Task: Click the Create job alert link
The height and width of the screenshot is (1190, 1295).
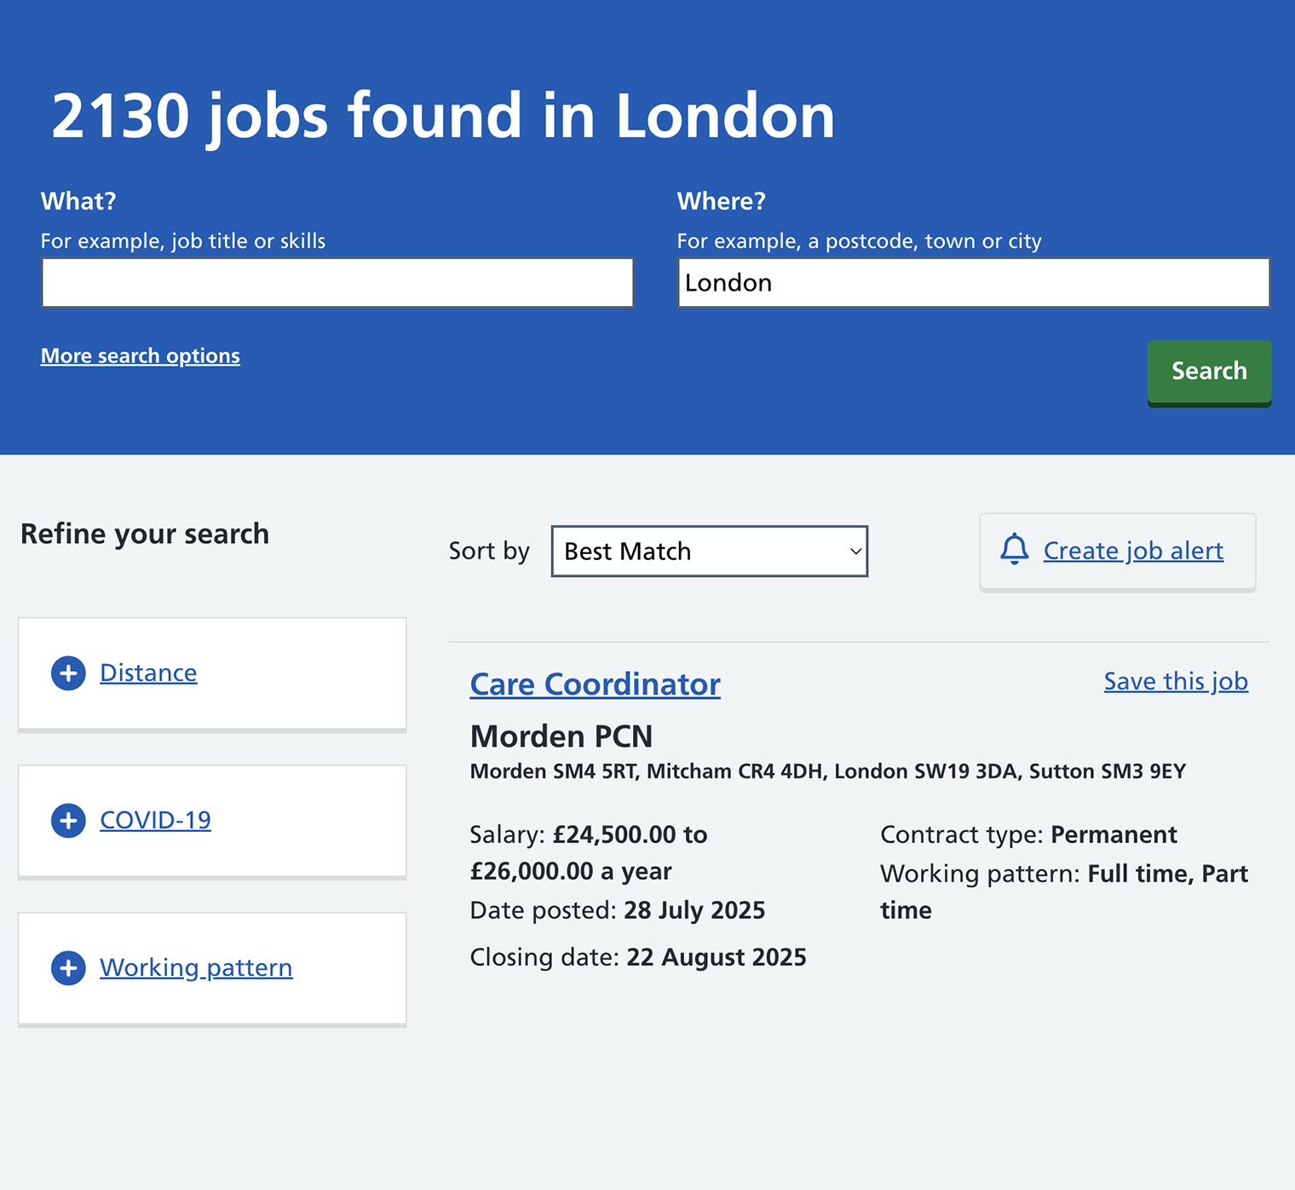Action: coord(1133,552)
